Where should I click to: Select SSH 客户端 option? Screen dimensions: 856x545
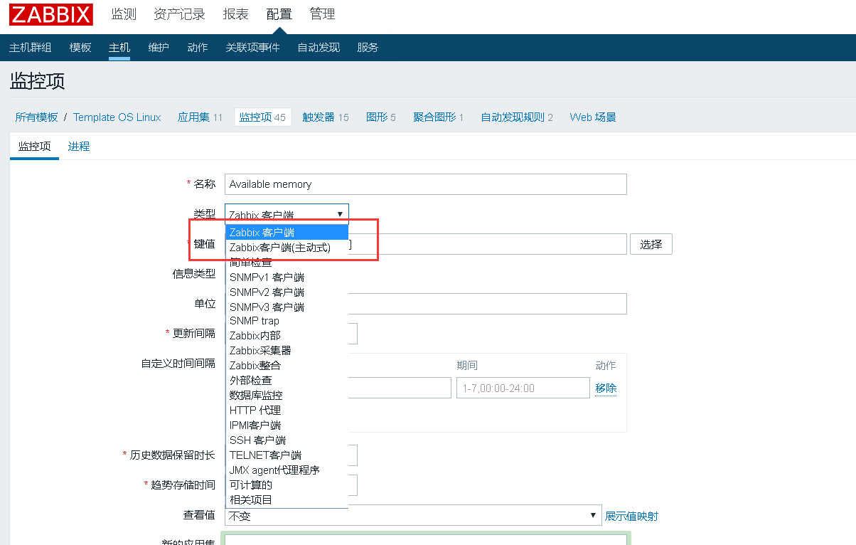[x=287, y=440]
